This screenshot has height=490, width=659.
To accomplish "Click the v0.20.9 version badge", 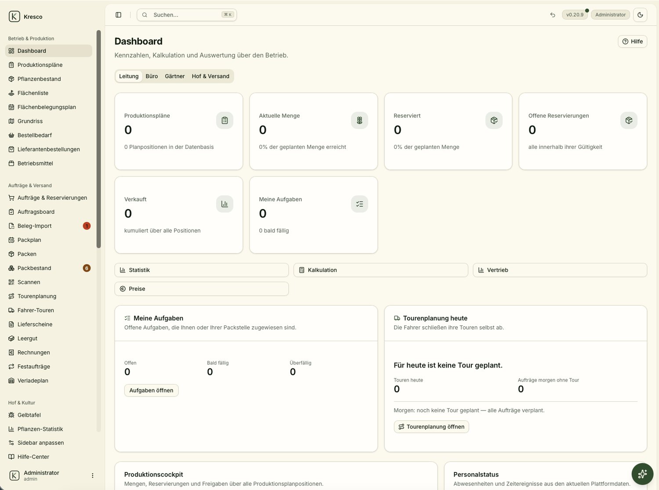I will [575, 15].
